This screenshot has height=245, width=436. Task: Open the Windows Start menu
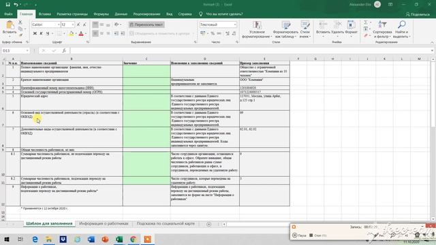click(7, 239)
